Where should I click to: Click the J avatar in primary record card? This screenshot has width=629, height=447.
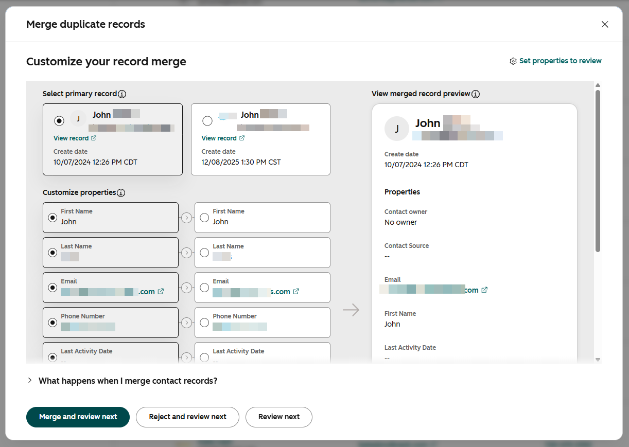coord(78,119)
